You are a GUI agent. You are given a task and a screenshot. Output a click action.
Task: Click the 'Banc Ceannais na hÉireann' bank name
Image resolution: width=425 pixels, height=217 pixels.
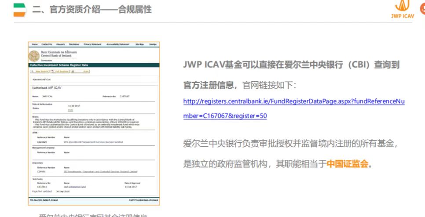click(59, 52)
